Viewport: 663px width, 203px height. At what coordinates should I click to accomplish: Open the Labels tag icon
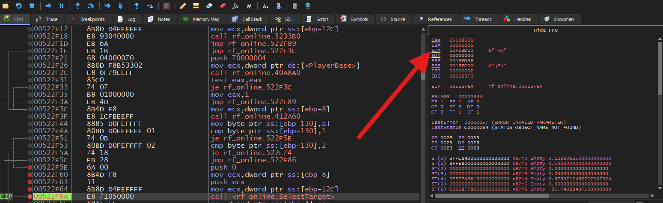(x=209, y=6)
